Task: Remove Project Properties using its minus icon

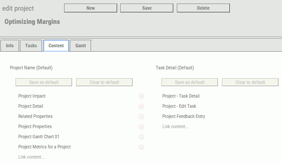Action: pos(141,126)
